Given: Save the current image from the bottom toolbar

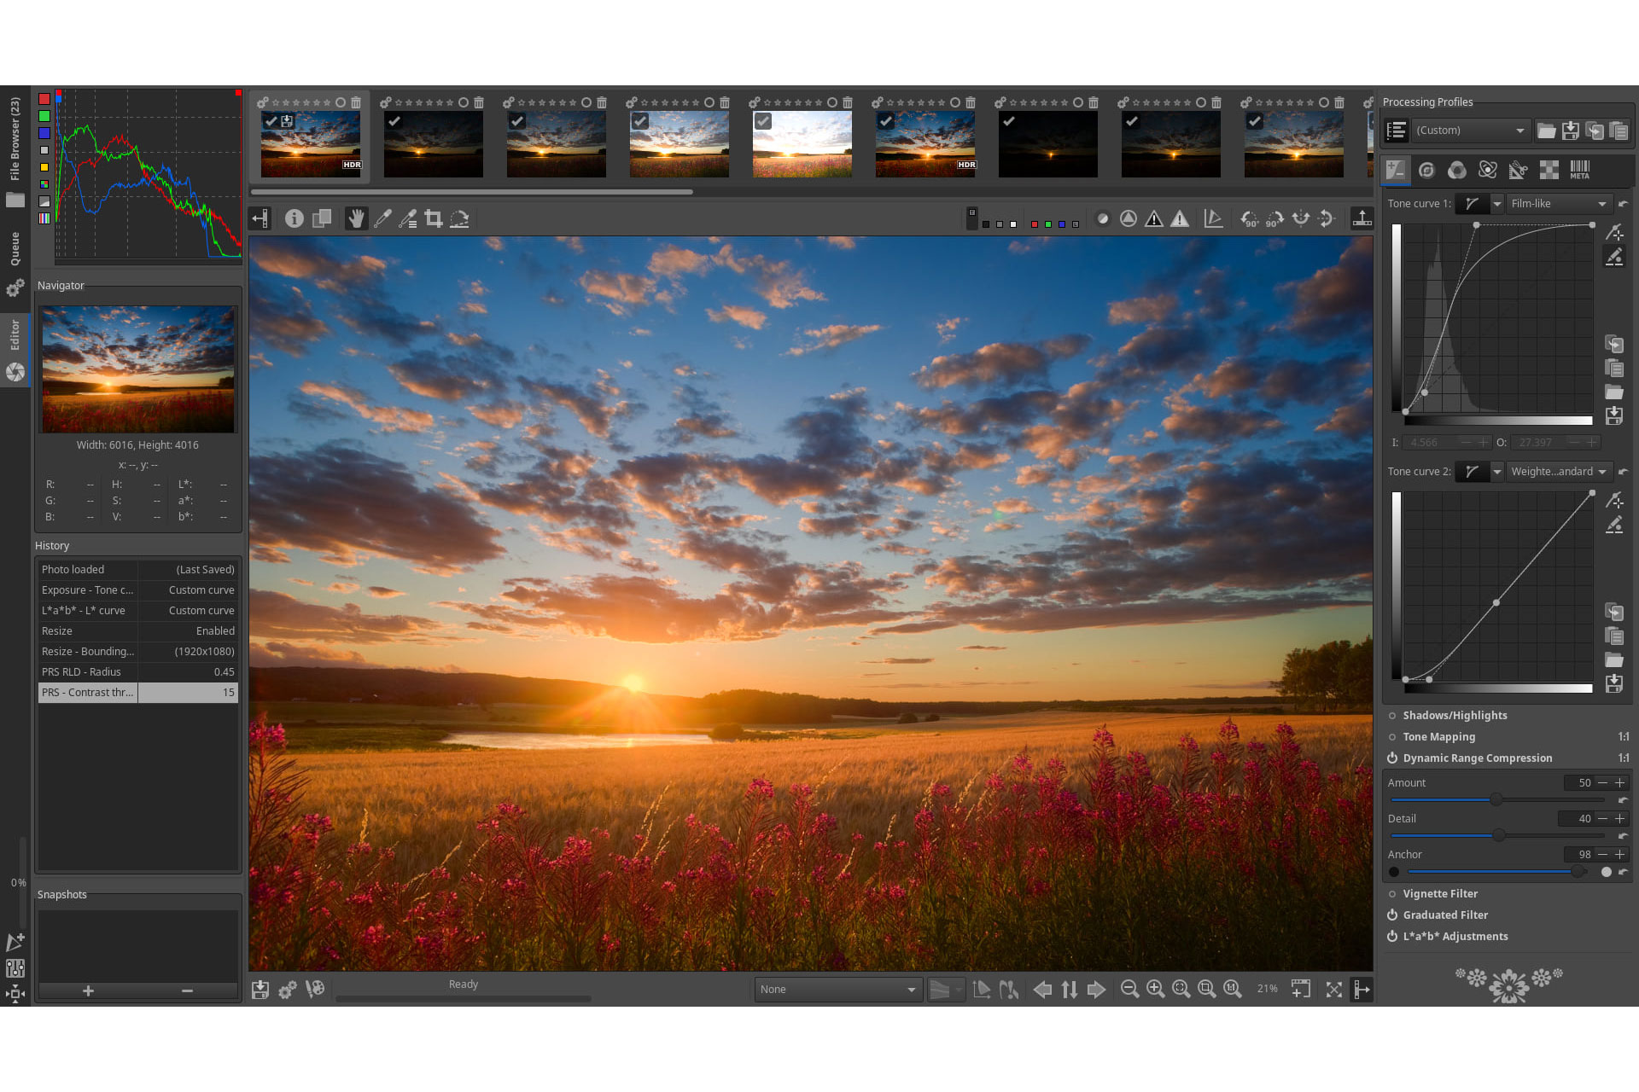Looking at the screenshot, I should click(x=260, y=989).
